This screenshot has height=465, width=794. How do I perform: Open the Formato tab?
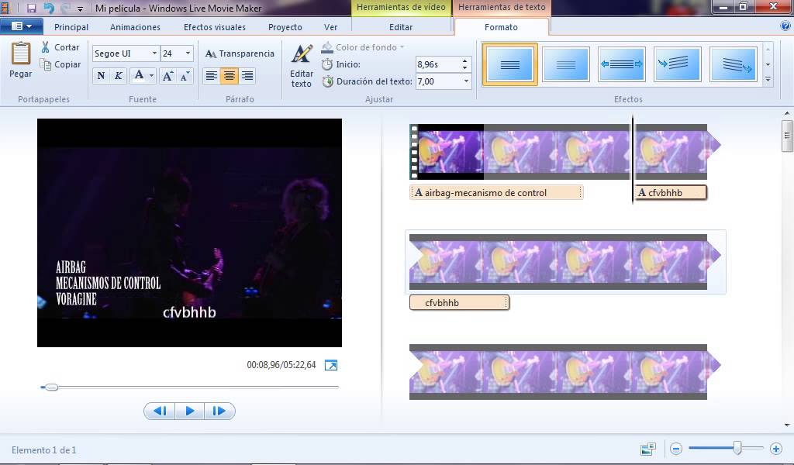point(502,27)
